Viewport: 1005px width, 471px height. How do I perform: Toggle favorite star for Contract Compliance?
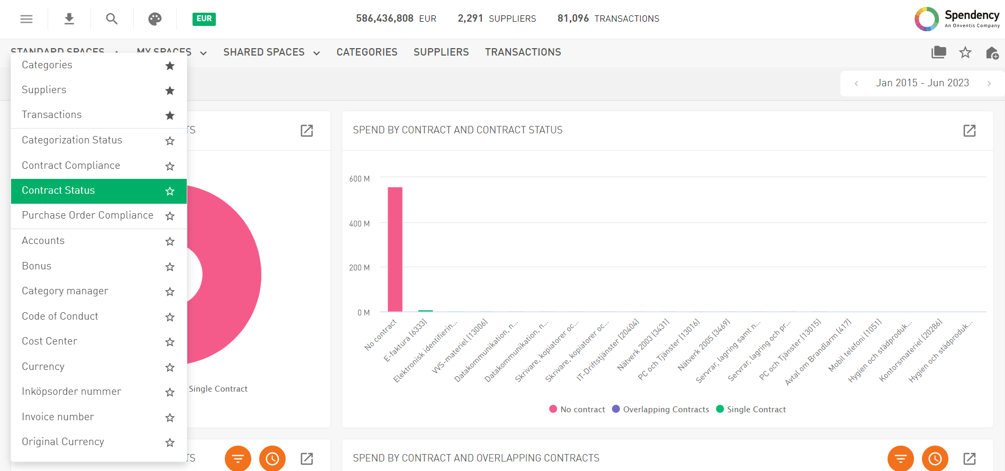pyautogui.click(x=170, y=166)
